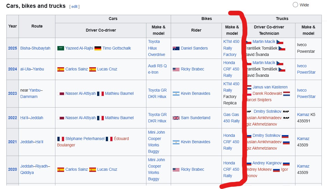
Task: Open the Kamaz K5 435091 link
Action: tap(303, 115)
